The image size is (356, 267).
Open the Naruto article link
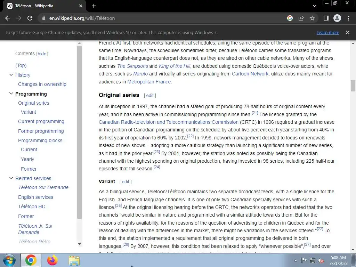140,74
